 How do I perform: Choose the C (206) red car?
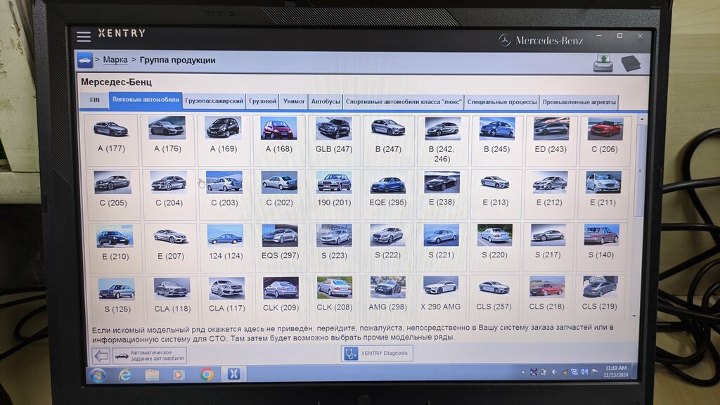(605, 141)
